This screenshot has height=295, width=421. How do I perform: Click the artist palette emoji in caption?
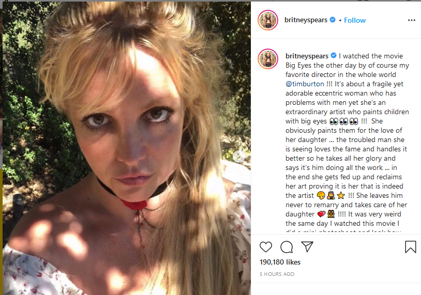click(x=320, y=195)
